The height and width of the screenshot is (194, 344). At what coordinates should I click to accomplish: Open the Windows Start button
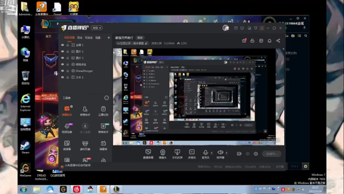coord(23,189)
